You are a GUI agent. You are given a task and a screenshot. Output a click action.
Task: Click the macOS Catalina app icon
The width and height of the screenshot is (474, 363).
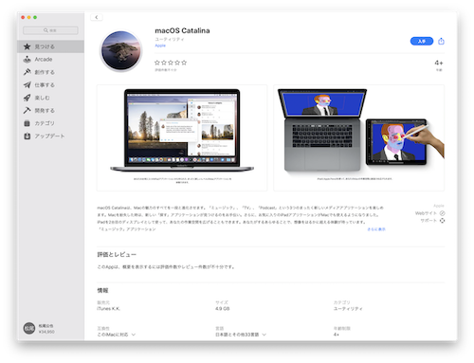click(121, 50)
